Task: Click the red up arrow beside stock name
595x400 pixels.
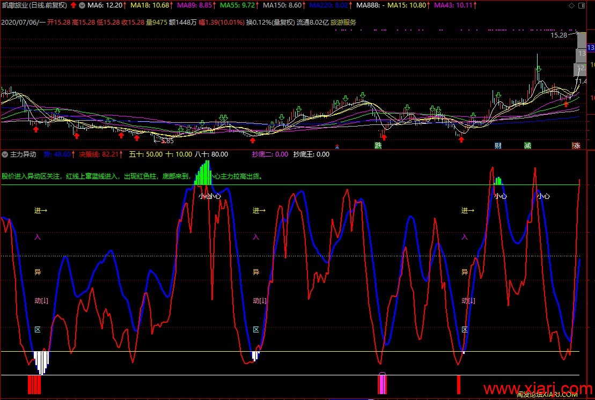Action: point(74,5)
